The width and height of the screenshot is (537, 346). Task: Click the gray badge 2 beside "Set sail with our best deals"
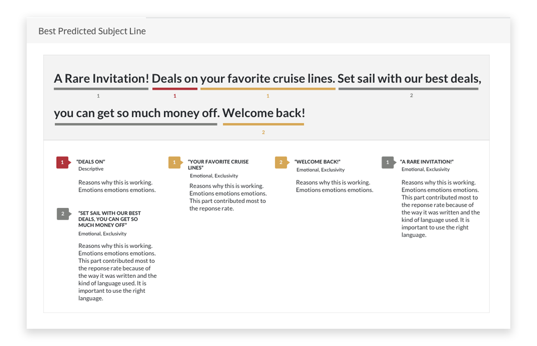tap(64, 214)
